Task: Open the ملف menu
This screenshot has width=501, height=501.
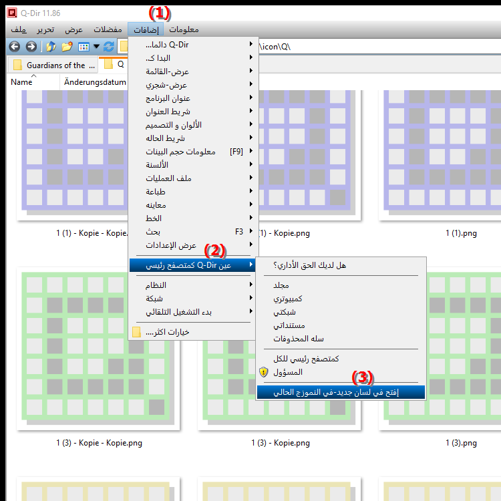Action: [19, 29]
